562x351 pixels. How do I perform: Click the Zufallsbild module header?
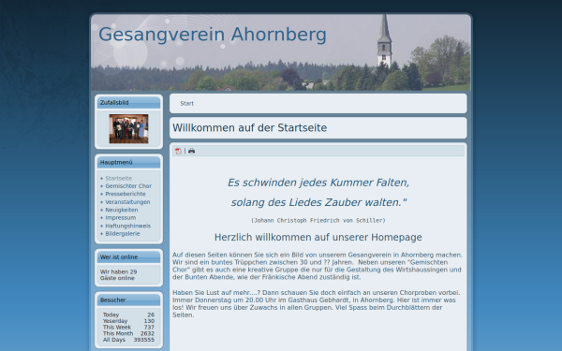(128, 102)
